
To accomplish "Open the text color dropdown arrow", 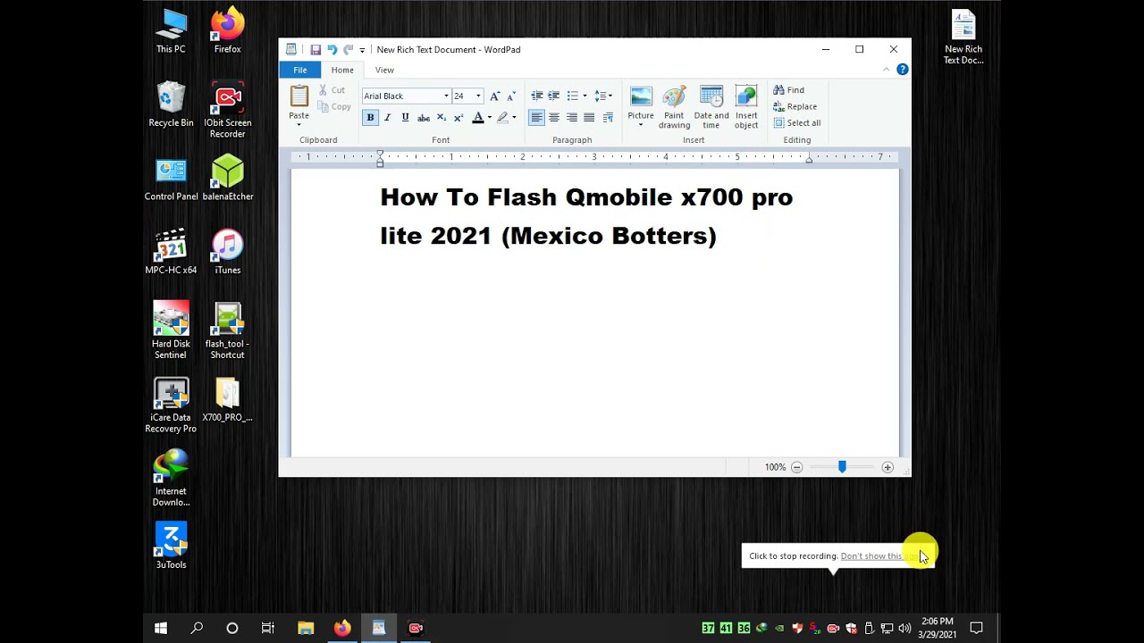I will (x=489, y=118).
